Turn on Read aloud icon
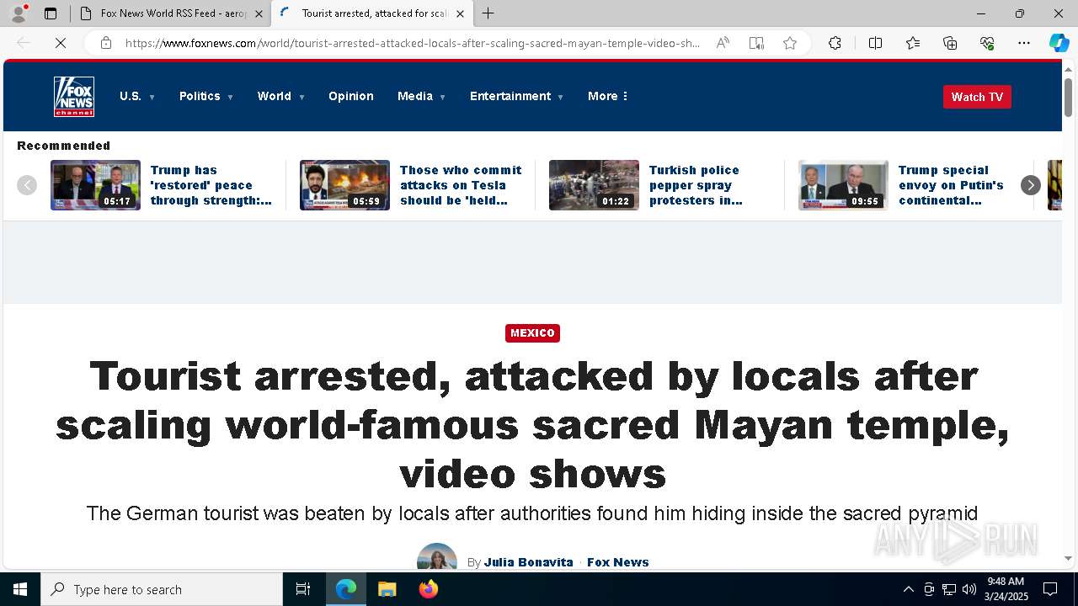 [723, 43]
